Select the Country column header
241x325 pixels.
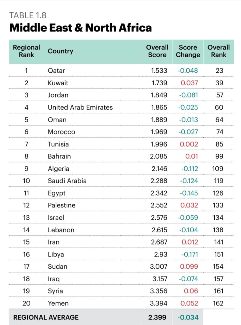[x=60, y=51]
